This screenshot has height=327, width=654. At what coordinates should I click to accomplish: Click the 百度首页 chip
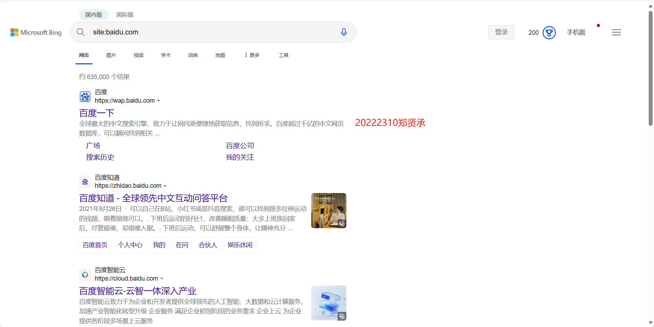click(x=95, y=245)
